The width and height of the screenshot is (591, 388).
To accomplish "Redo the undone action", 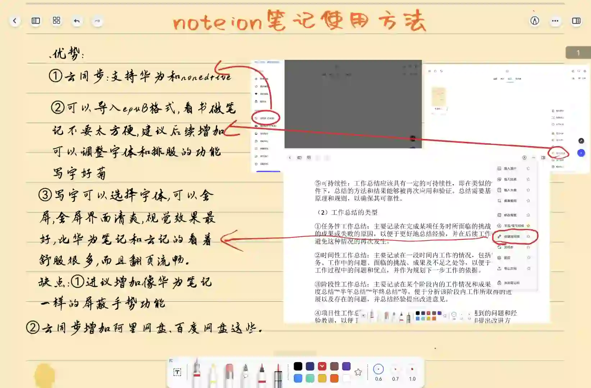I will (x=96, y=21).
